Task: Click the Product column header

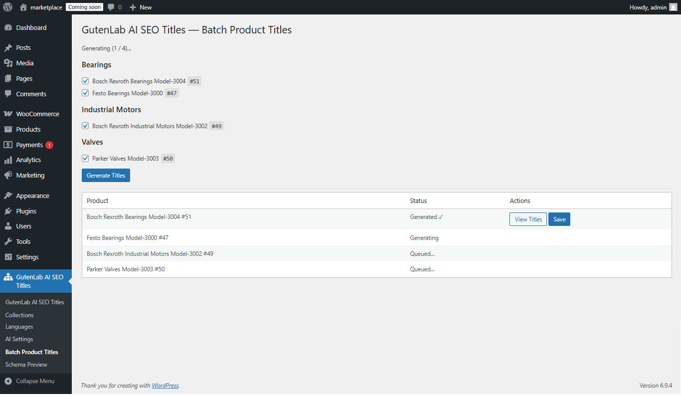Action: [x=98, y=200]
